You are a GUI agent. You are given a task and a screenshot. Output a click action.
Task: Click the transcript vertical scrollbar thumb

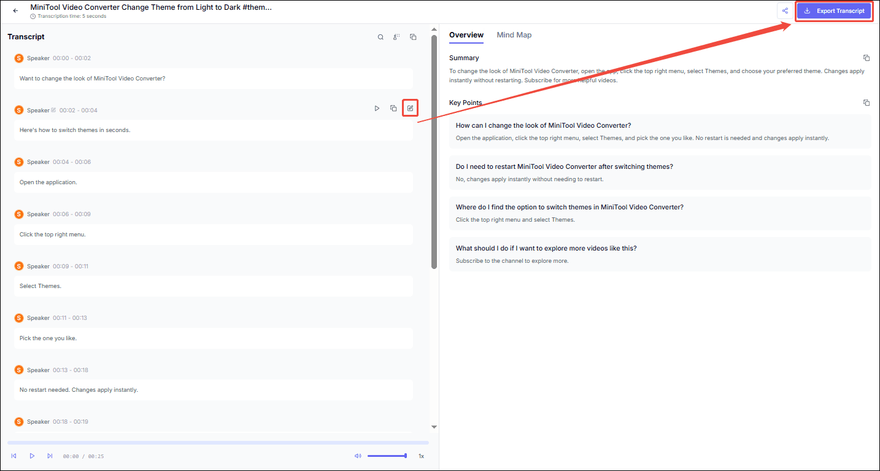pyautogui.click(x=434, y=152)
